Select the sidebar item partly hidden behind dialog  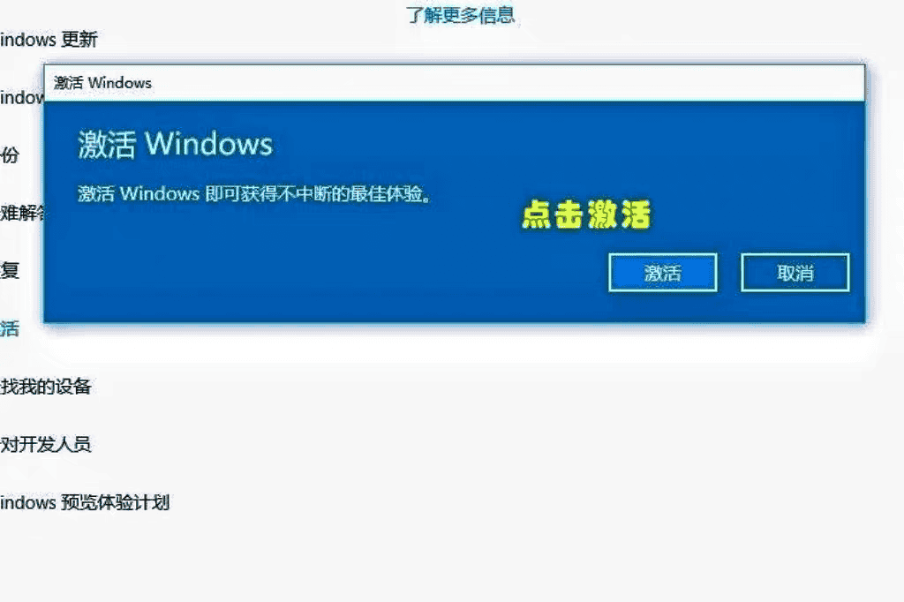(21, 97)
